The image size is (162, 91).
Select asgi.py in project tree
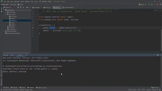(12, 18)
